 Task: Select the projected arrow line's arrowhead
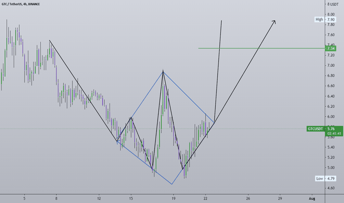(x=274, y=22)
